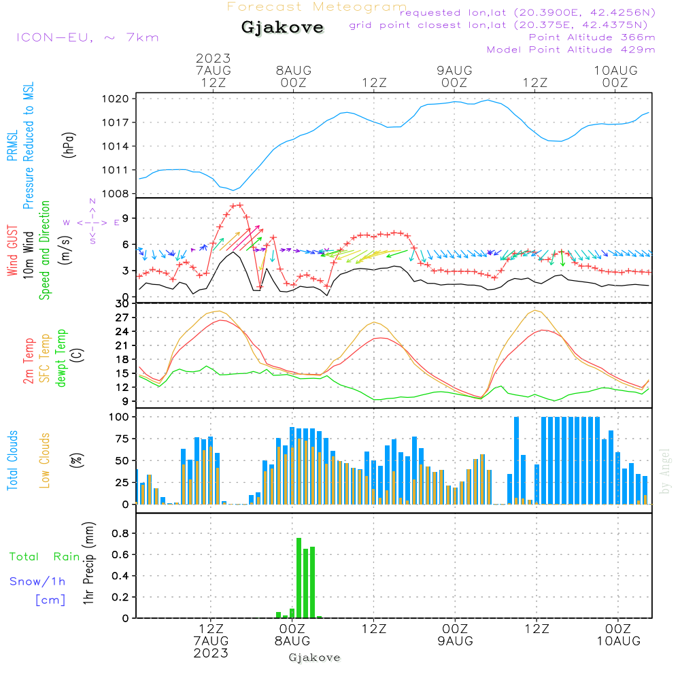Click the blue 'Total Clouds' label
The image size is (680, 680).
pos(12,460)
